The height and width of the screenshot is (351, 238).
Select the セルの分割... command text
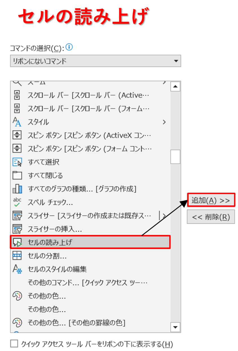click(47, 256)
